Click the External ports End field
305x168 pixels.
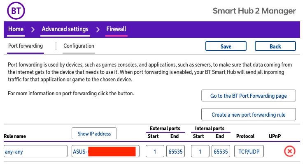click(x=176, y=152)
